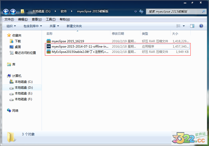Click the 1,949 KB size cell
Image resolution: width=209 pixels, height=146 pixels.
click(182, 52)
